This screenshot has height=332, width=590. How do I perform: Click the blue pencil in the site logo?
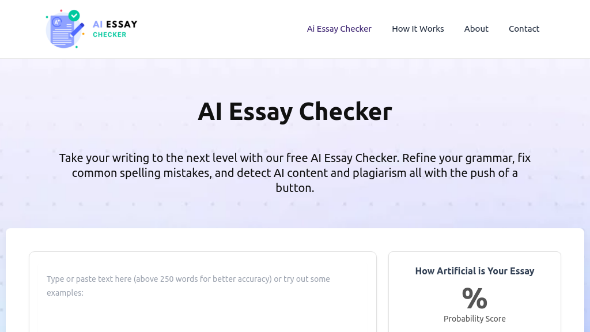pyautogui.click(x=78, y=29)
